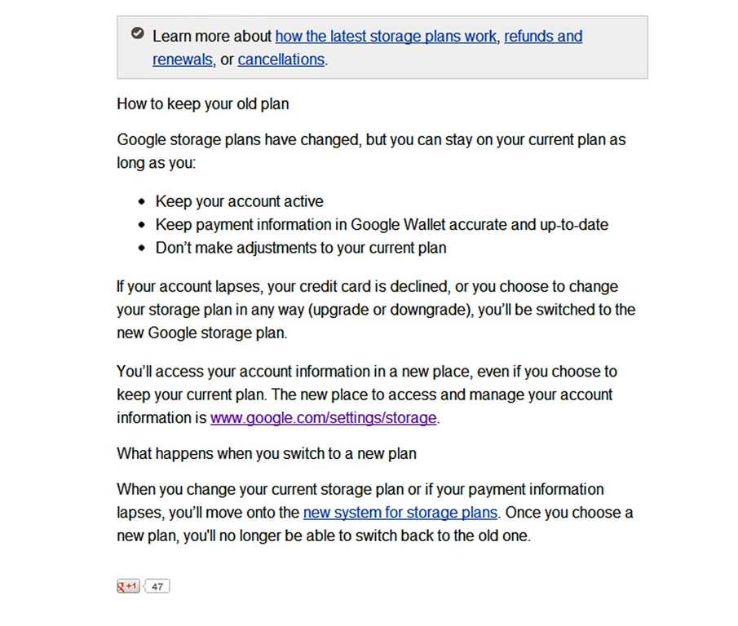Click the checkmark icon in the info box
Screen dimensions: 738x626
pyautogui.click(x=138, y=33)
